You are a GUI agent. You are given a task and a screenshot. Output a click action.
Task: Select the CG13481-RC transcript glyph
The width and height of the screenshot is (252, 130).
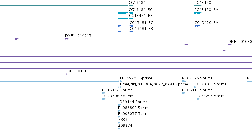[131, 13]
